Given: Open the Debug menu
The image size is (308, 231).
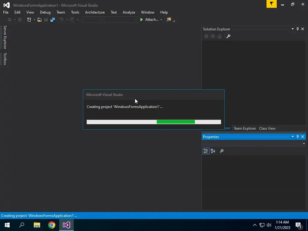Looking at the screenshot, I should click(45, 12).
